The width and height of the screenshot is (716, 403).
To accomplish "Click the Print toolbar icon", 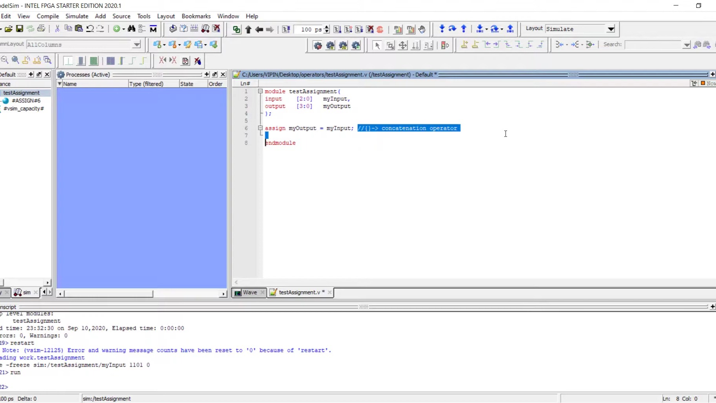I will (41, 29).
